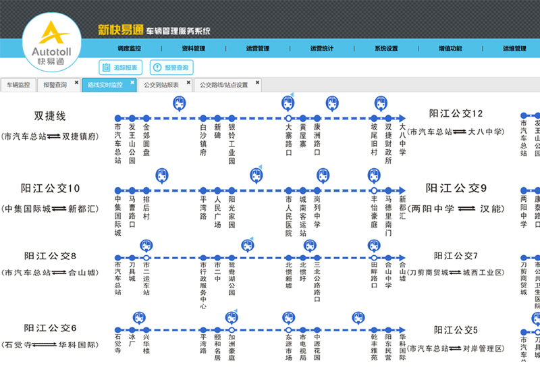Click the bus icon above 大寨路口 stop
Viewport: 540px width, 378px height.
tap(288, 103)
